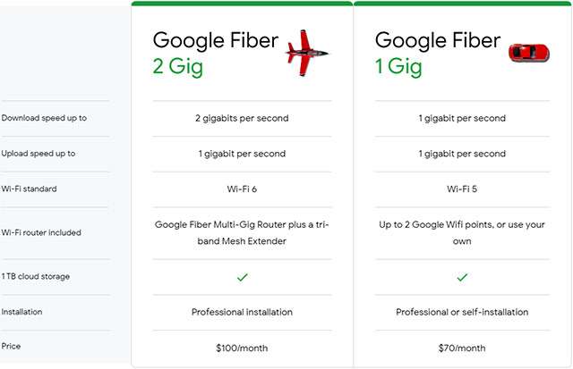
Task: Click the 1 Gig cloud storage checkmark
Action: click(462, 278)
